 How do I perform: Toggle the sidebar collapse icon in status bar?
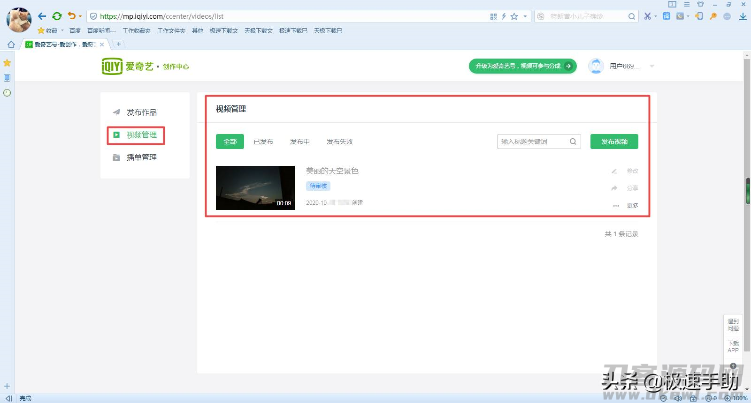pyautogui.click(x=8, y=398)
